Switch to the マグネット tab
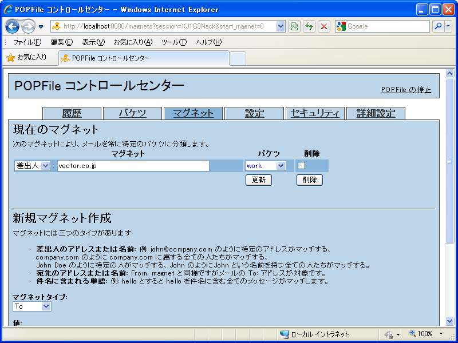Screen dimensions: 458x343 point(194,113)
